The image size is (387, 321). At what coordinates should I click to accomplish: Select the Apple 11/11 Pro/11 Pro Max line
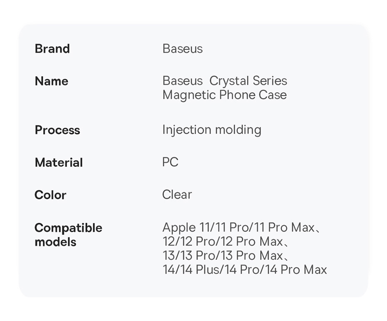pos(238,228)
